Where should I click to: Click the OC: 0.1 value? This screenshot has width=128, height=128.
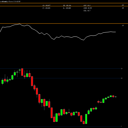coord(87,5)
